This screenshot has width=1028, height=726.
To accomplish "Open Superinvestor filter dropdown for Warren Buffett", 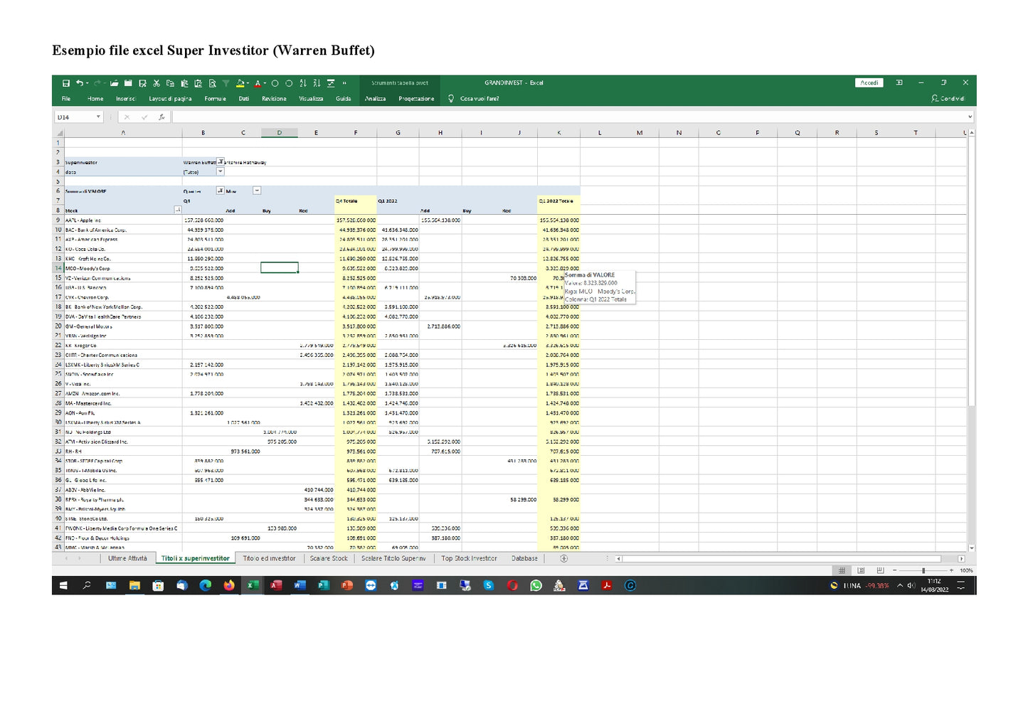I will [221, 162].
